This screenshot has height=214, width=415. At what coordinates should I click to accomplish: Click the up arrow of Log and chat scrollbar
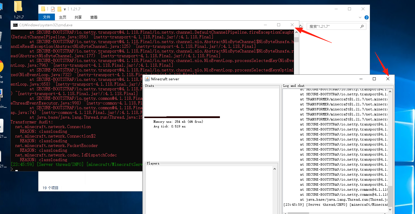pos(390,92)
